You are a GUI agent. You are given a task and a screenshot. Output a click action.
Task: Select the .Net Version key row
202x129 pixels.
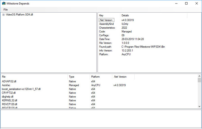pyautogui.click(x=105, y=20)
